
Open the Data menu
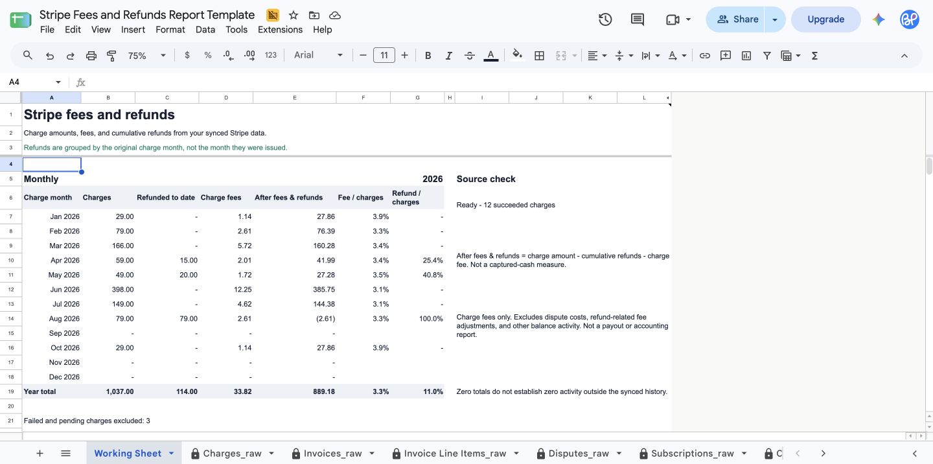(205, 30)
